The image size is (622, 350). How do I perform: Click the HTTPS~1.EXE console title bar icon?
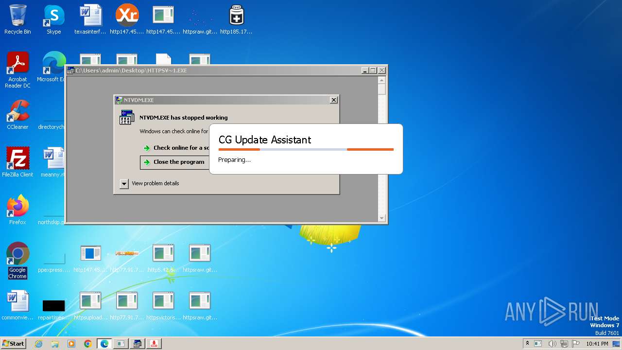(71, 70)
